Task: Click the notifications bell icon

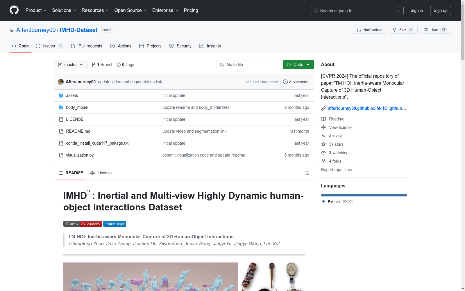Action: click(x=359, y=30)
